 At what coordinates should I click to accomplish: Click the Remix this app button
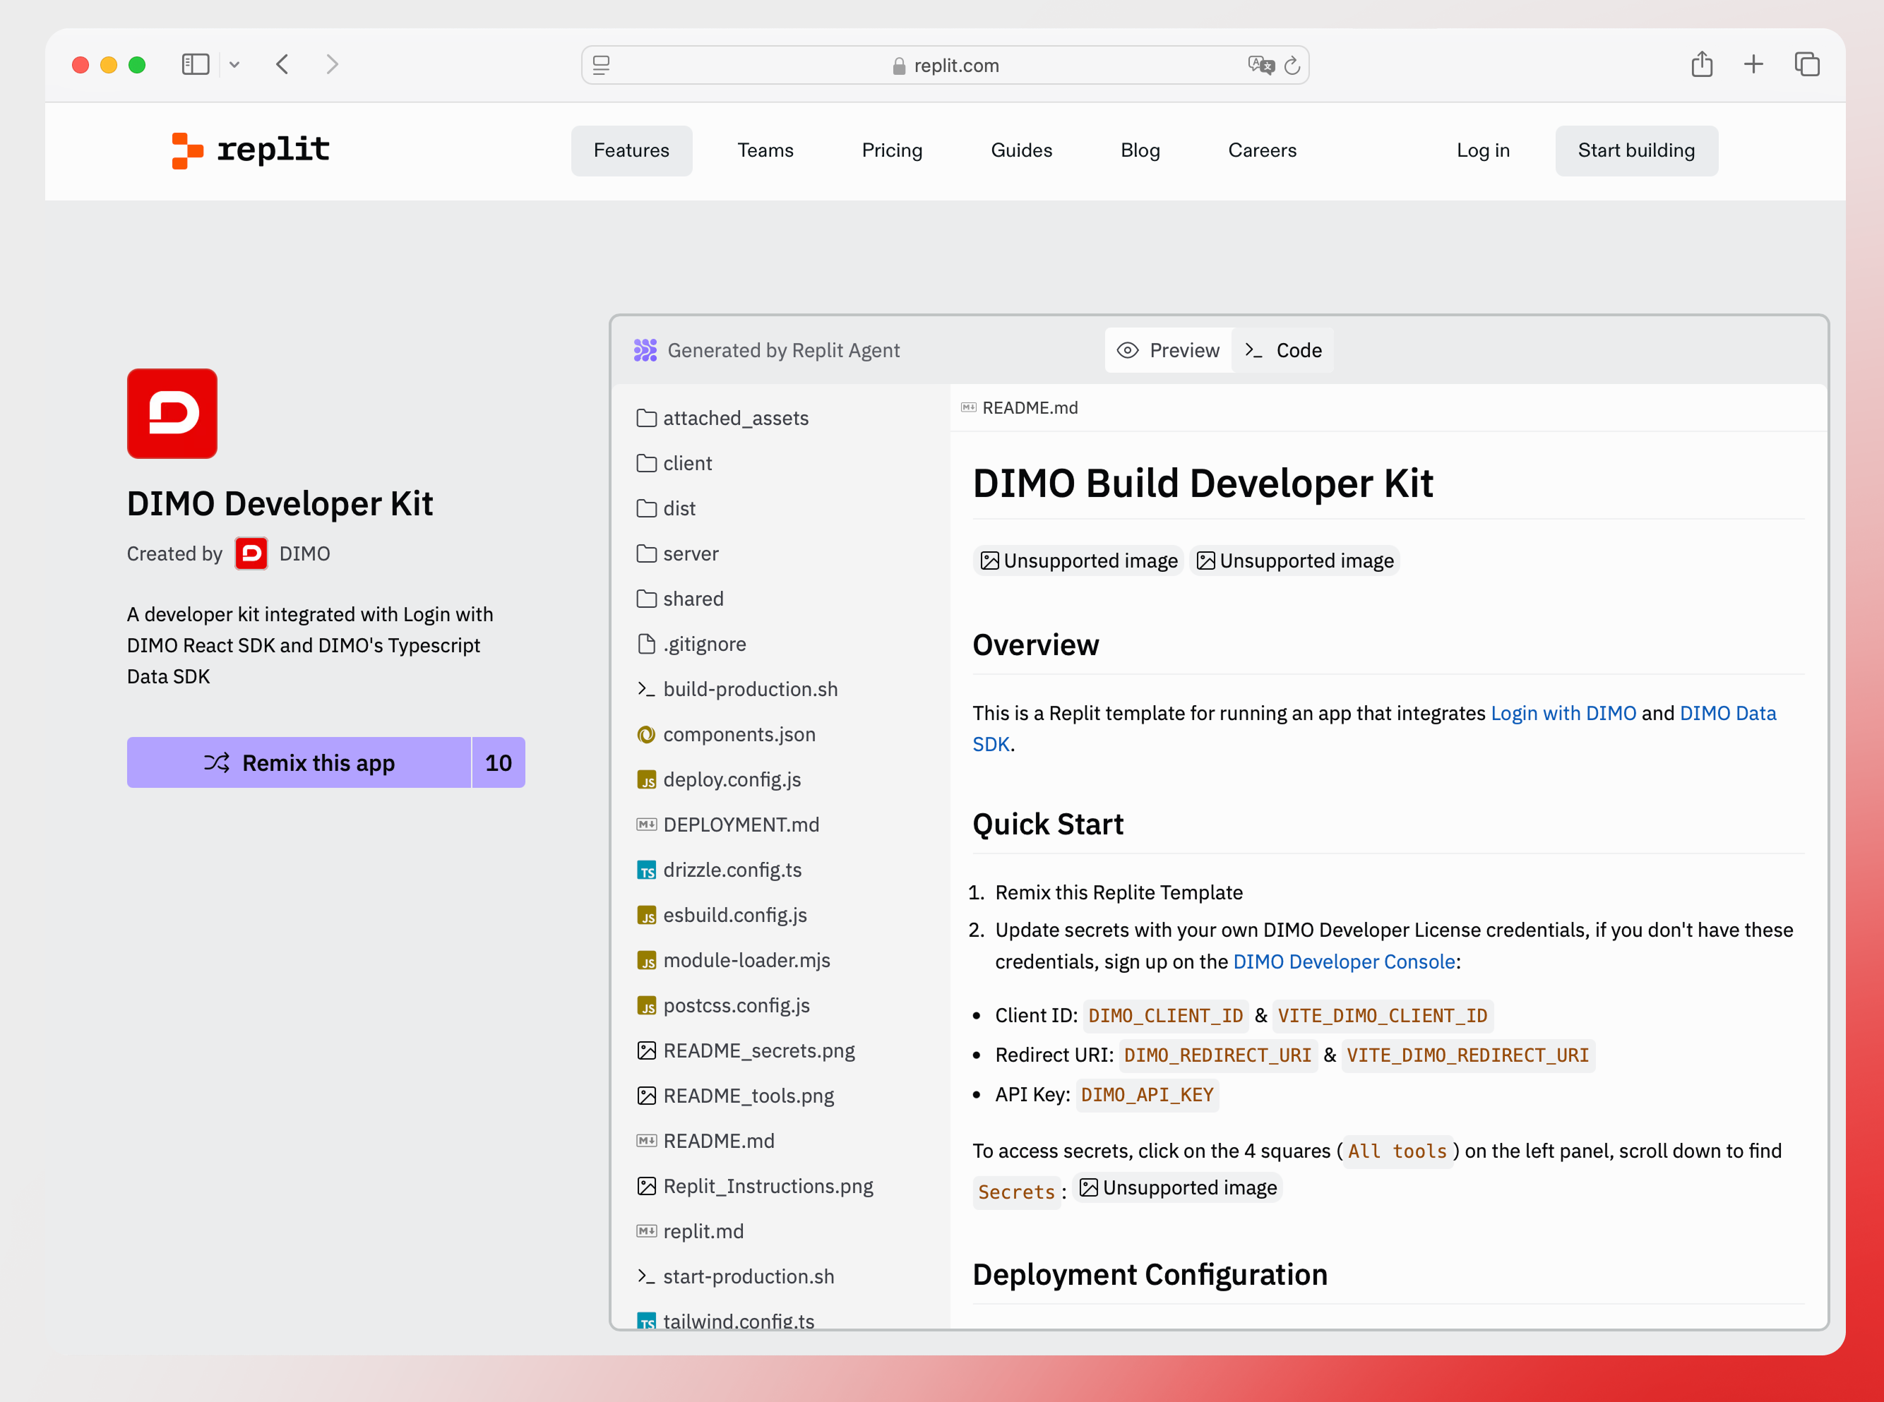point(299,762)
